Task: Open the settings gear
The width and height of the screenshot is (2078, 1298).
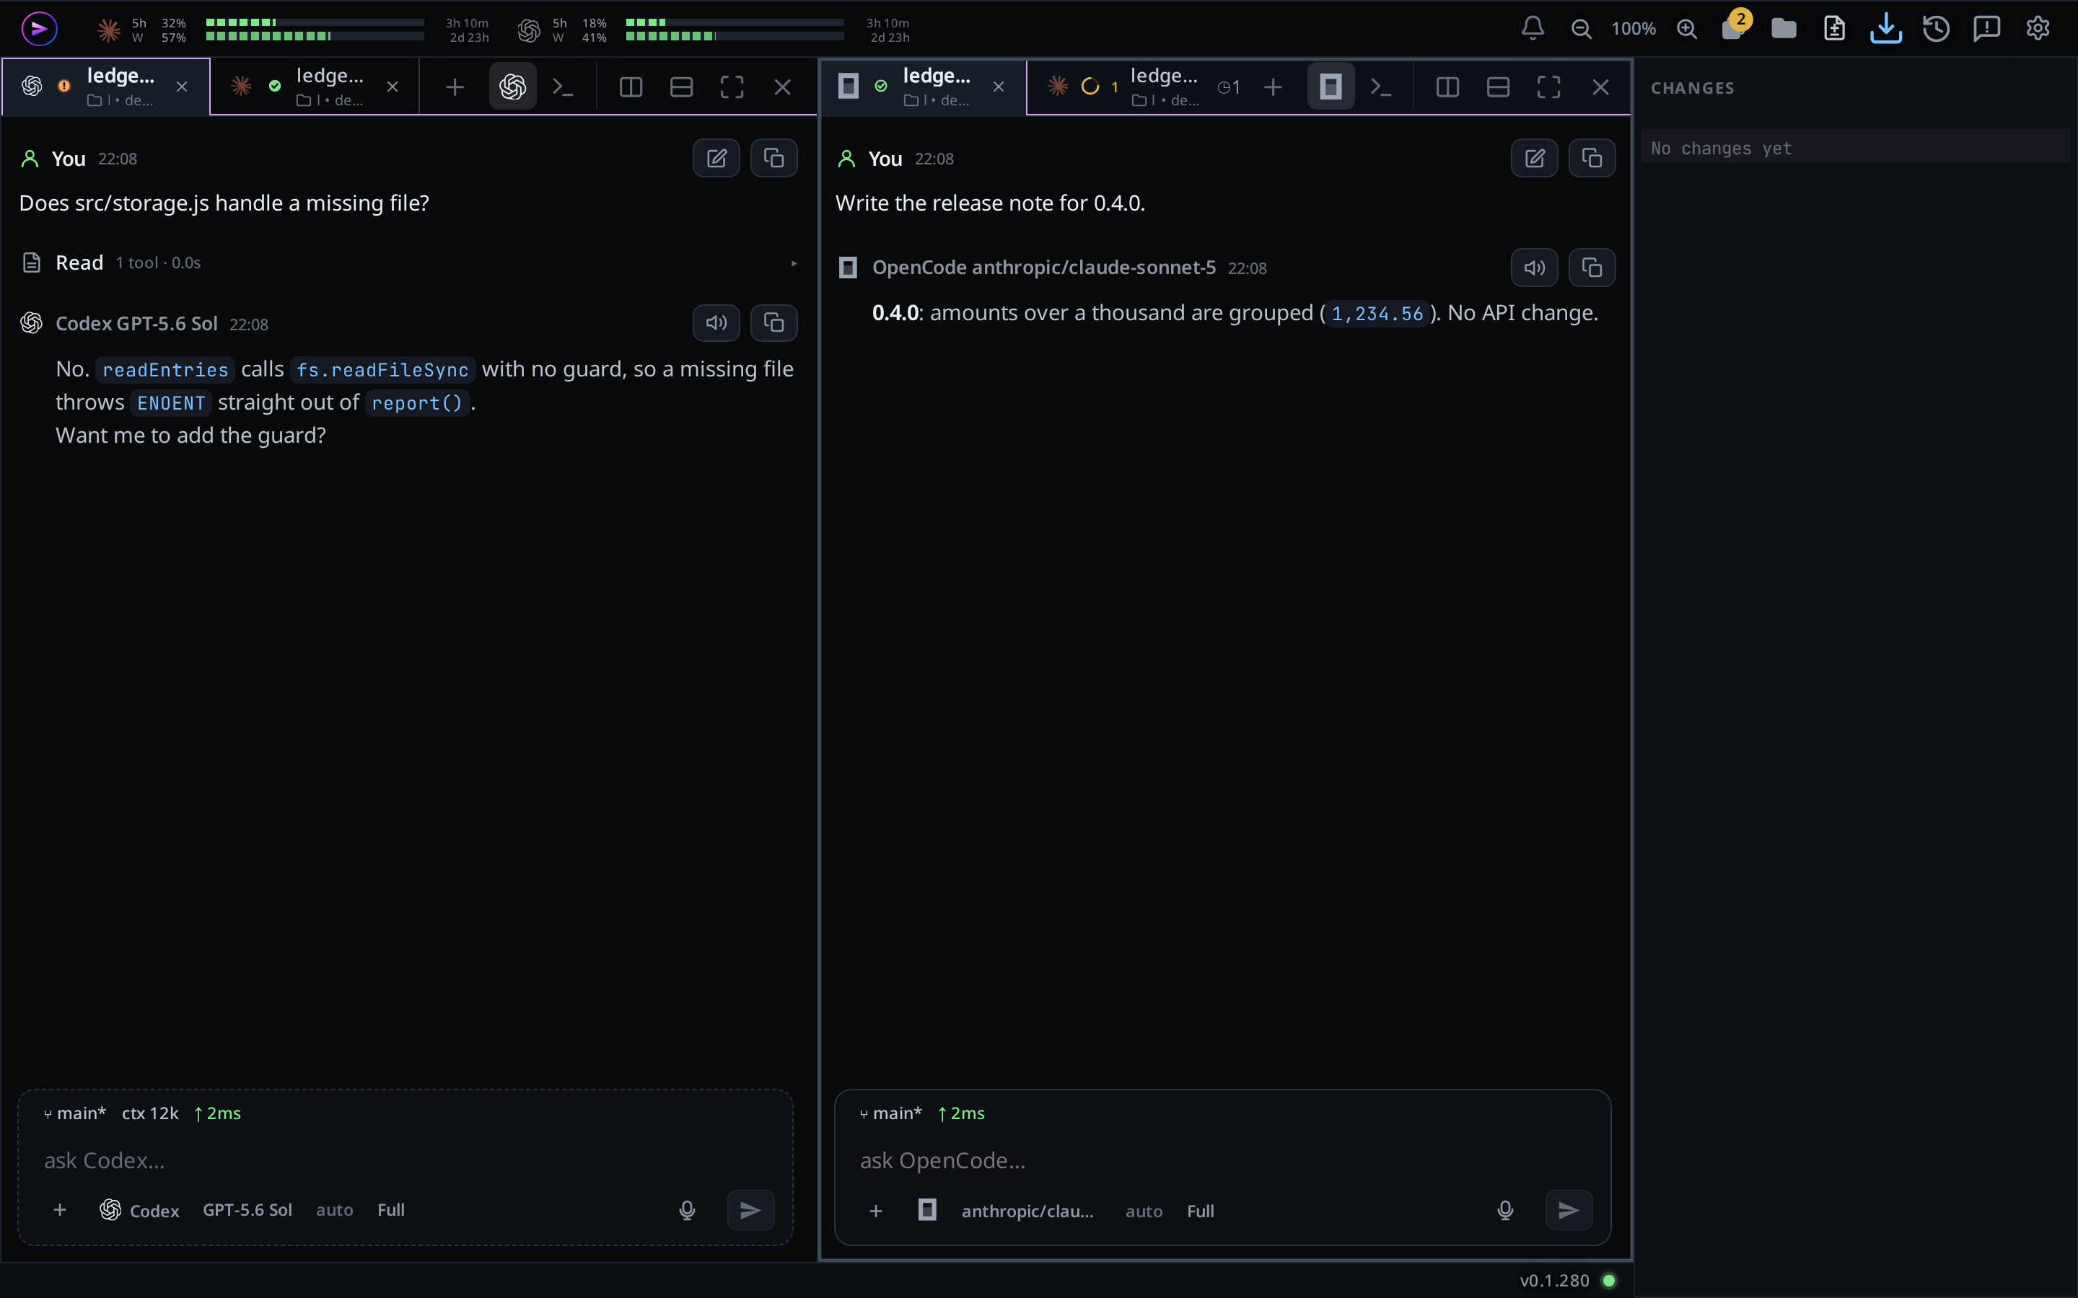Action: (2038, 28)
